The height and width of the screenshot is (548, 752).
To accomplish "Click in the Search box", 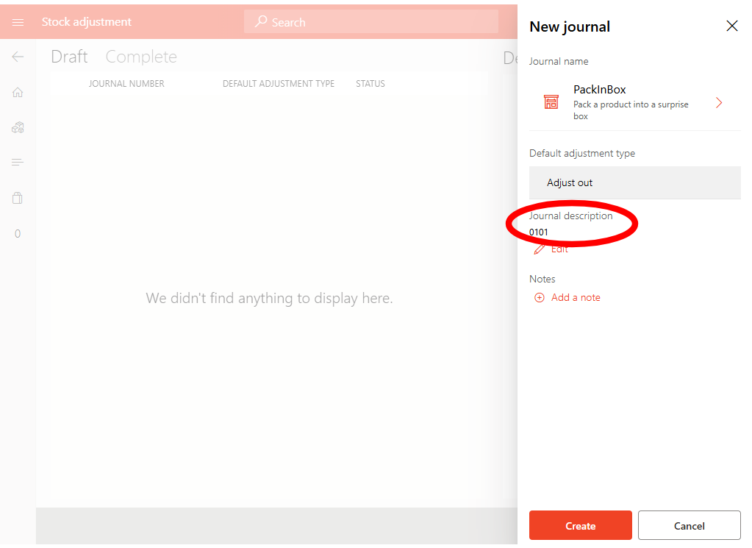I will point(371,22).
